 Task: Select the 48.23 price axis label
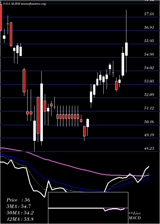(149, 148)
